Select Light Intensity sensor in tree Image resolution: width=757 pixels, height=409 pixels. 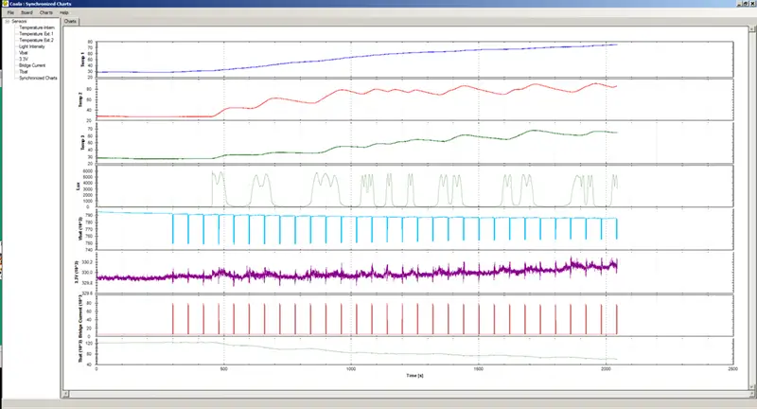click(32, 46)
